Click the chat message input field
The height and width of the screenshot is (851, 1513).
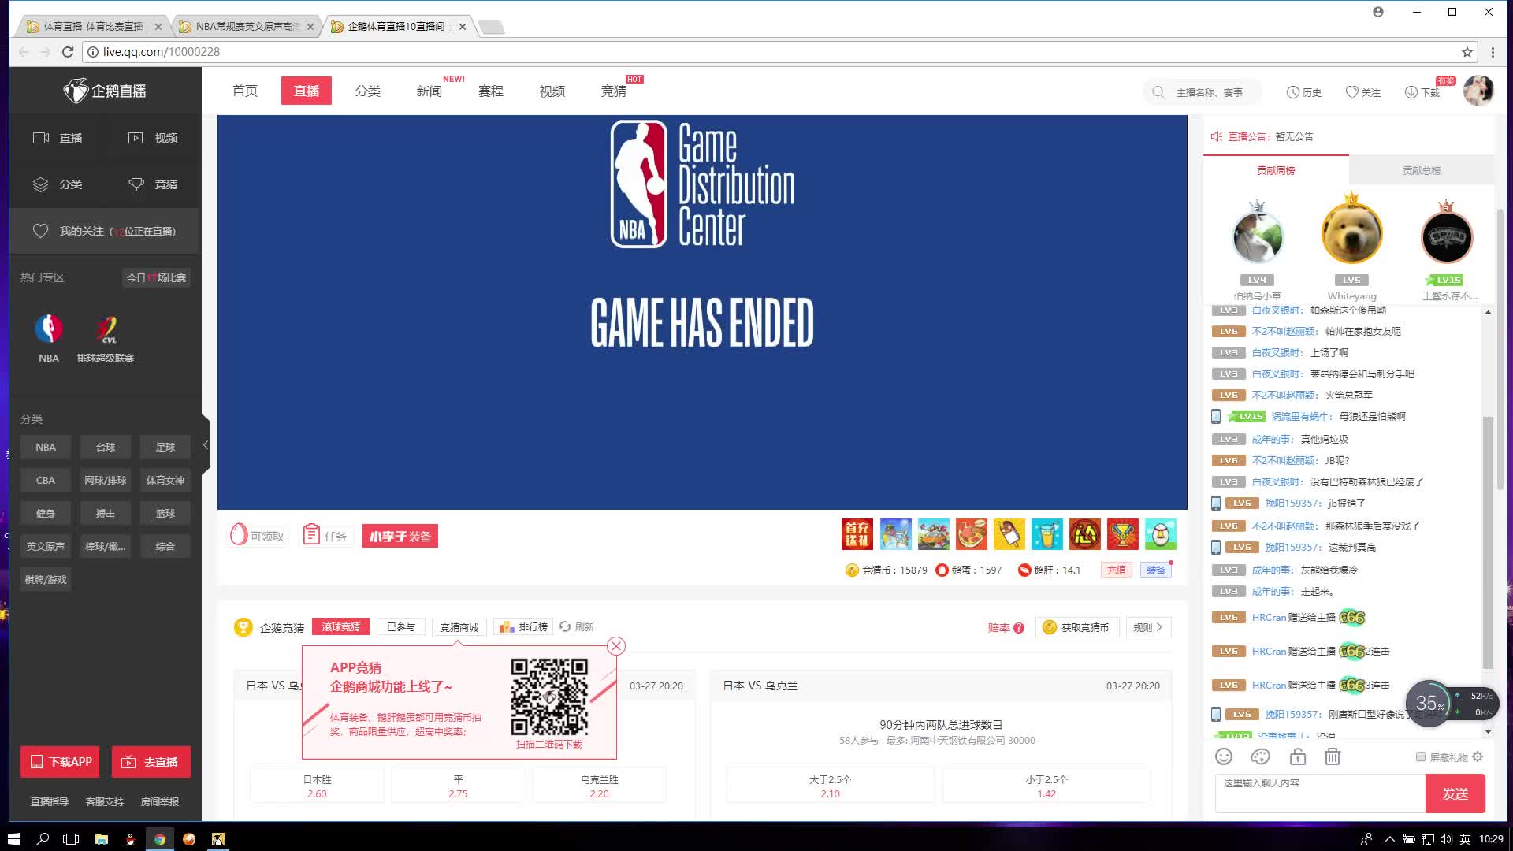pyautogui.click(x=1320, y=793)
